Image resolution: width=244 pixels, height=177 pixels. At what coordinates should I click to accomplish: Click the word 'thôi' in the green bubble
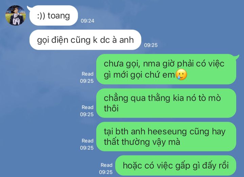pos(111,108)
